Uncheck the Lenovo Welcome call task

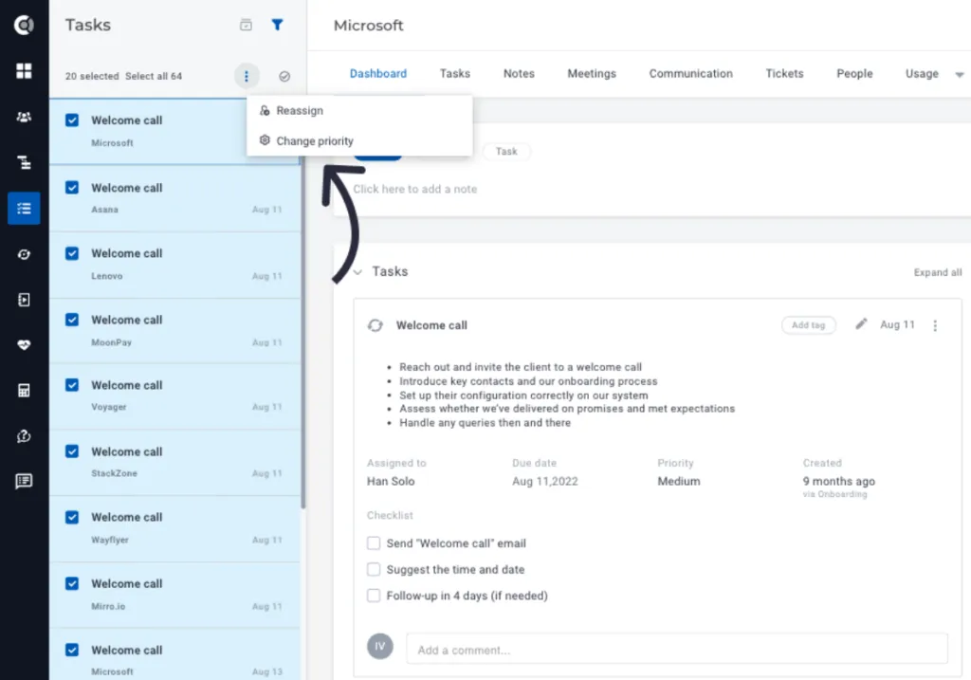(72, 253)
